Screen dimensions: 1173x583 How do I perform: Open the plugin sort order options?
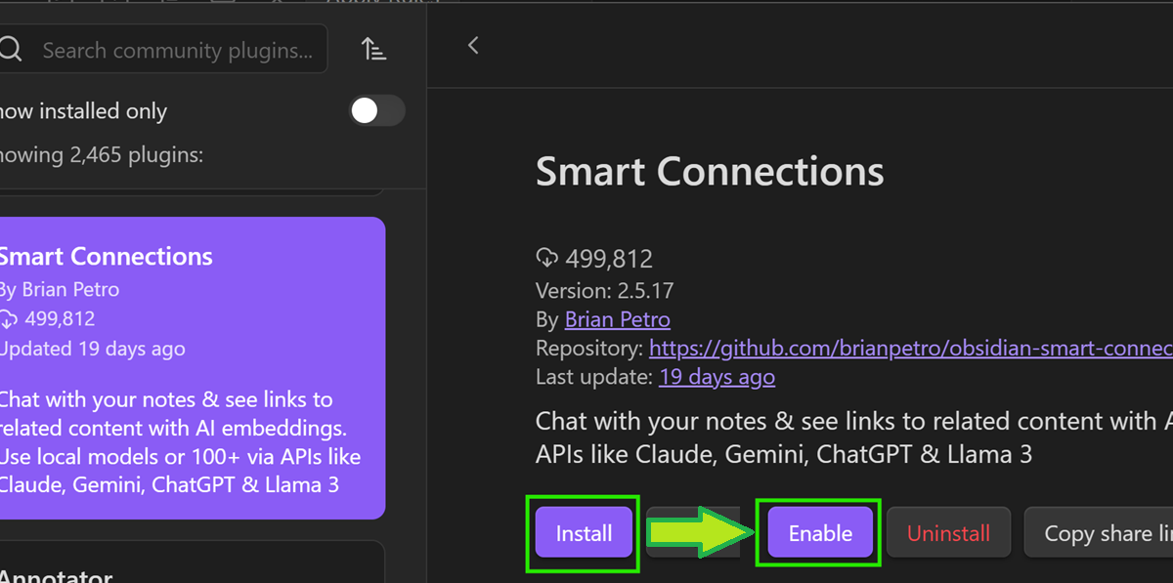tap(373, 49)
